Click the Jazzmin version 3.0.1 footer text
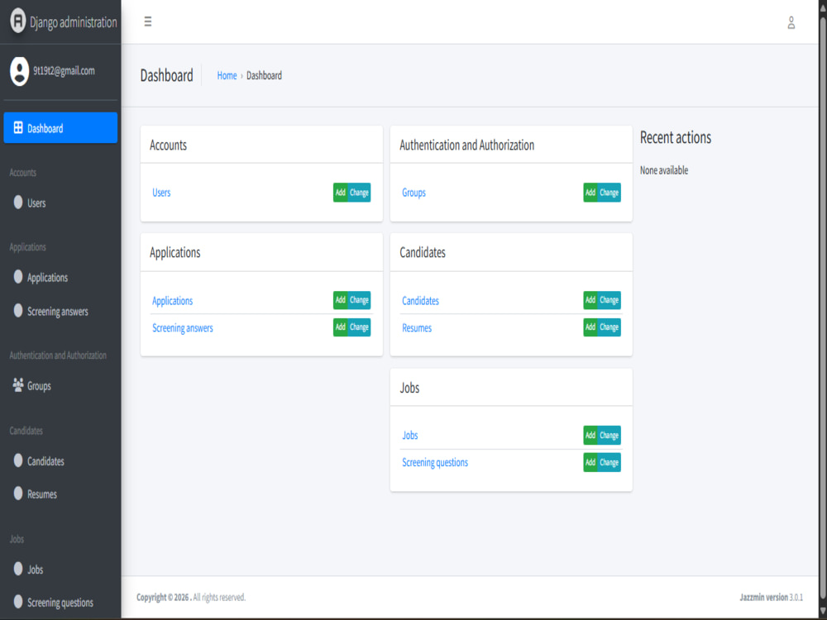The height and width of the screenshot is (620, 827). click(x=771, y=598)
